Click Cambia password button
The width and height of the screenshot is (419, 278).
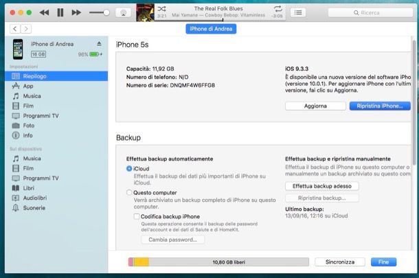tap(172, 240)
